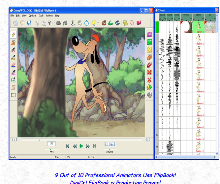Expand the Jupiter column center dropdown arrow
220x184 pixels.
click(x=198, y=20)
